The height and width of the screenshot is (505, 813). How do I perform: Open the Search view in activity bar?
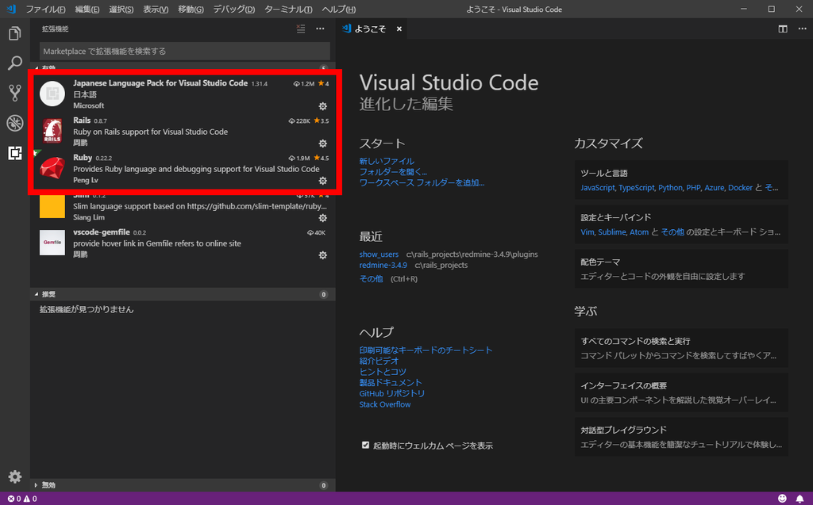click(14, 63)
